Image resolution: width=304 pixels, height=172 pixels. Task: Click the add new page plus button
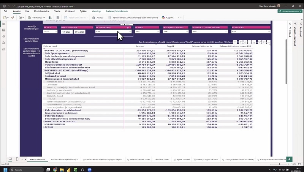click(x=289, y=160)
